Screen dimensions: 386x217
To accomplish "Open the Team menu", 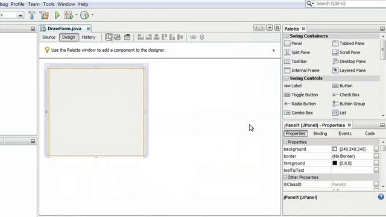I will coord(34,4).
